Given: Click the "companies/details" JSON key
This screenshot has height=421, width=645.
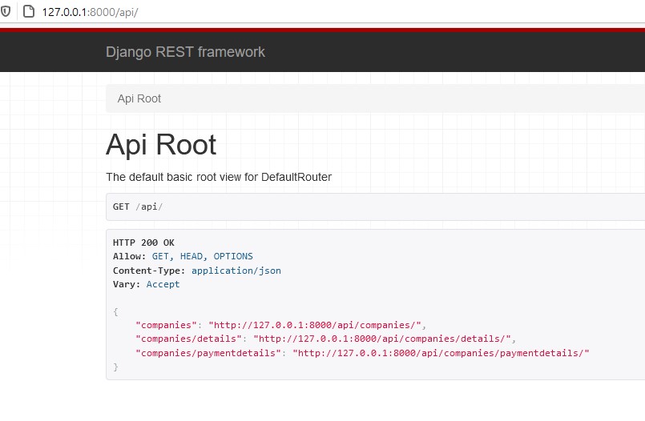Looking at the screenshot, I should click(188, 339).
